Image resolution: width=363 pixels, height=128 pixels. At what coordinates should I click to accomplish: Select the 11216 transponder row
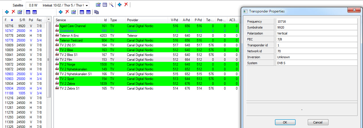click(x=24, y=98)
